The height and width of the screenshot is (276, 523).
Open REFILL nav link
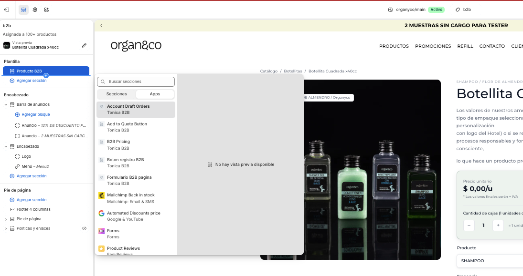click(465, 46)
